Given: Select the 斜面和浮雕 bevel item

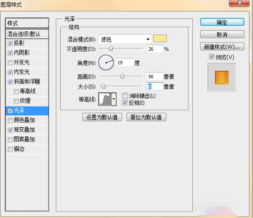Looking at the screenshot, I should [x=27, y=82].
